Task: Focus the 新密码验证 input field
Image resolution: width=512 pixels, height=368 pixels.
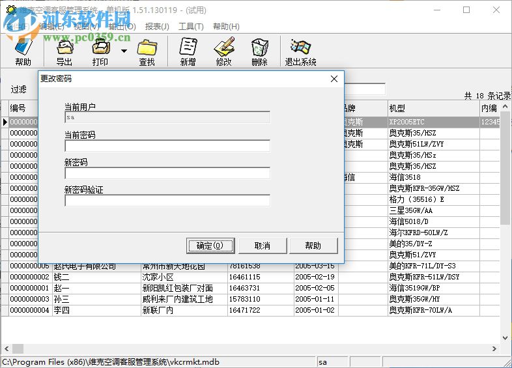Action: 167,201
